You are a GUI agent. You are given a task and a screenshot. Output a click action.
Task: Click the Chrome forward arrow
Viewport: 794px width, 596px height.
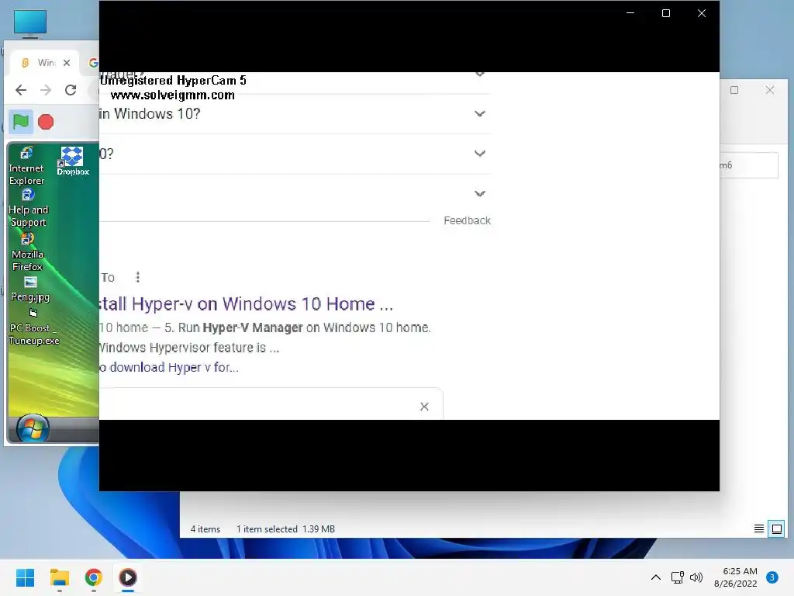[46, 90]
